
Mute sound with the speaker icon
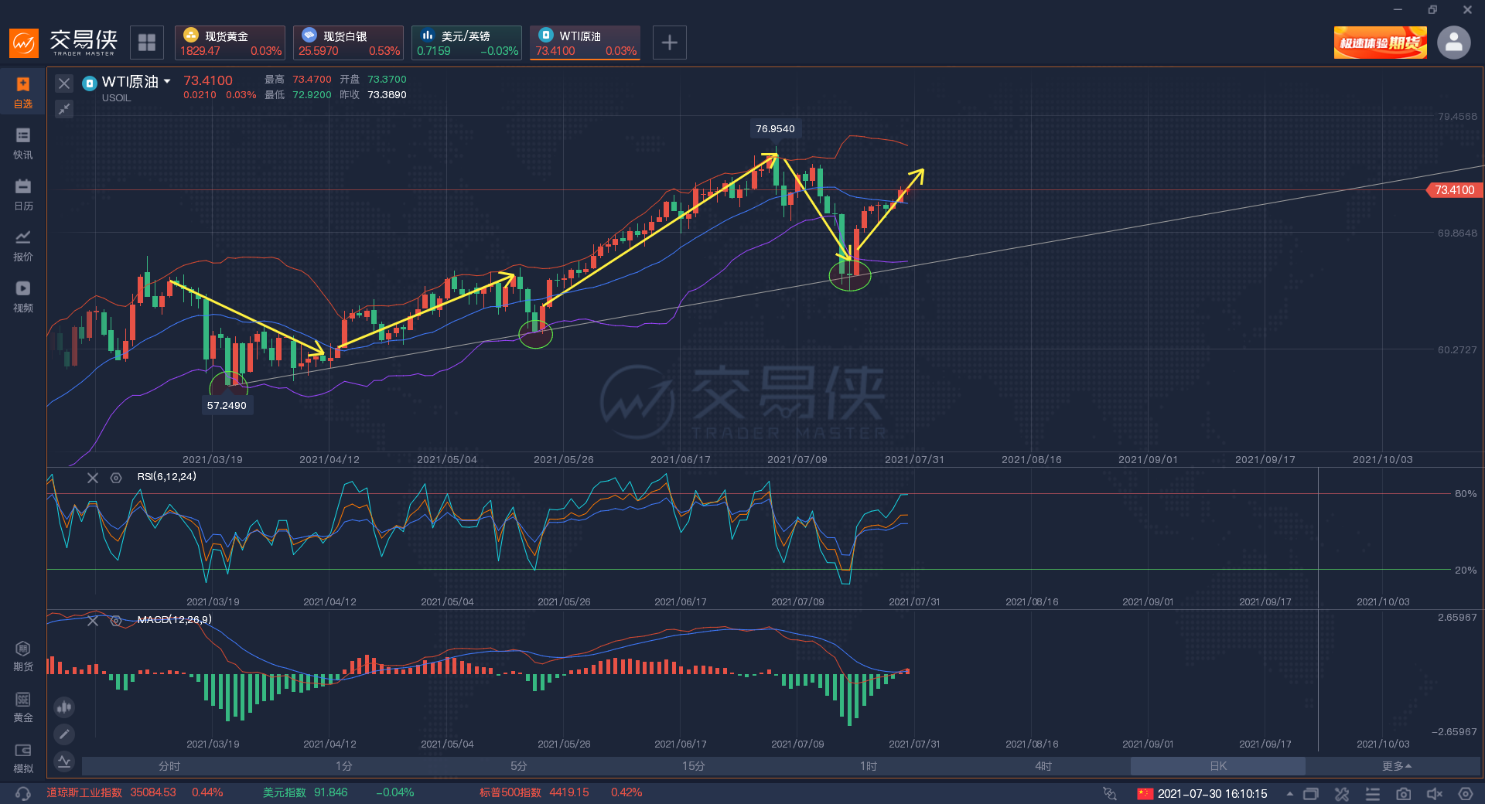(x=1434, y=794)
